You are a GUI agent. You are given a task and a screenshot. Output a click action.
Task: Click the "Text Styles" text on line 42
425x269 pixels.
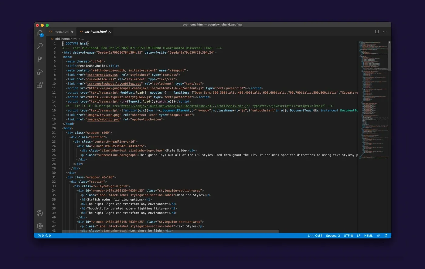[x=187, y=226]
